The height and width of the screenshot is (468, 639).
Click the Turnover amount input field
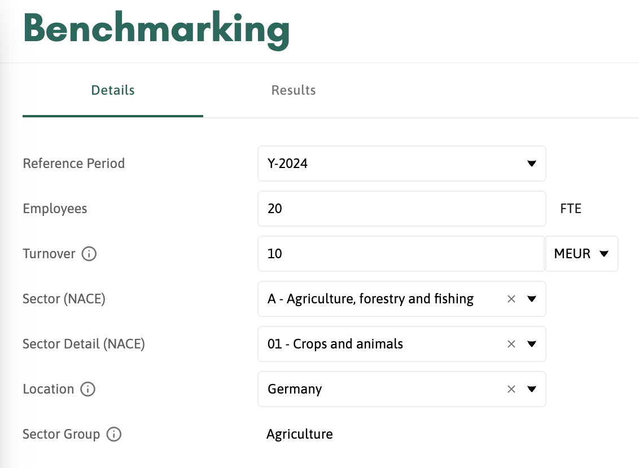[x=401, y=254]
